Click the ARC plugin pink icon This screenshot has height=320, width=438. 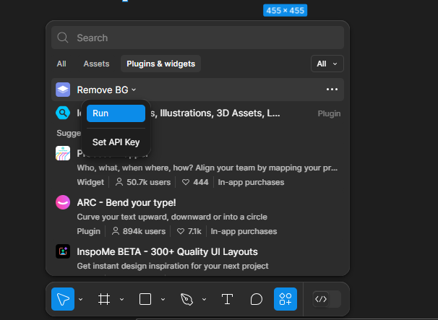pos(63,202)
